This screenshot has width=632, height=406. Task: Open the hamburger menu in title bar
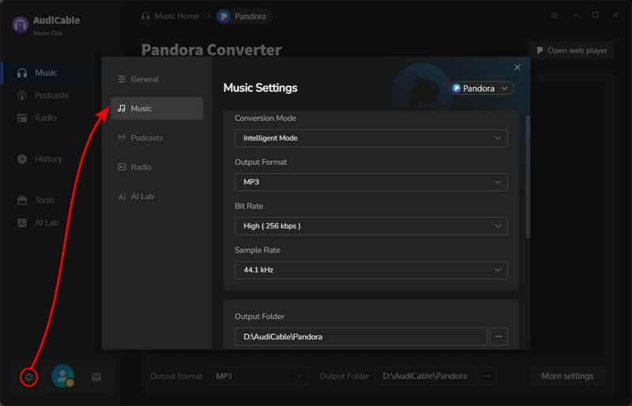point(555,15)
